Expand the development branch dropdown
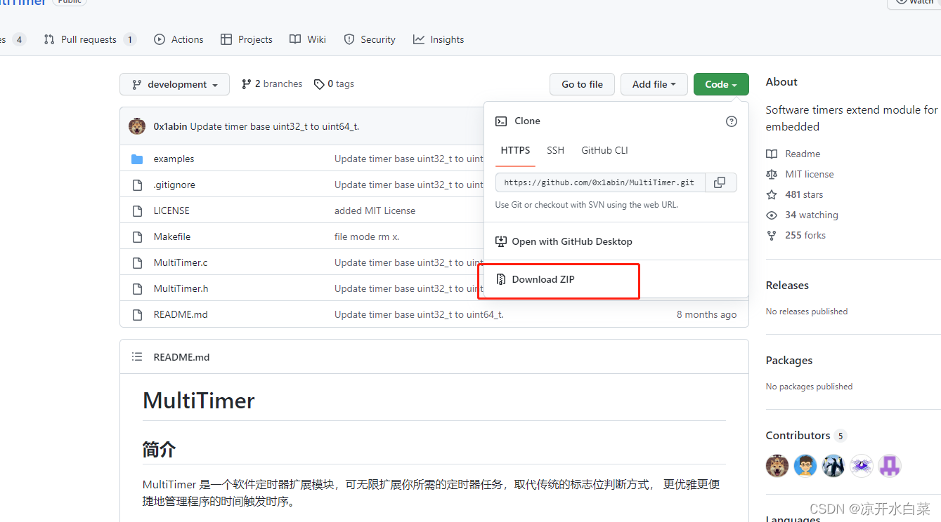The width and height of the screenshot is (941, 522). 174,84
